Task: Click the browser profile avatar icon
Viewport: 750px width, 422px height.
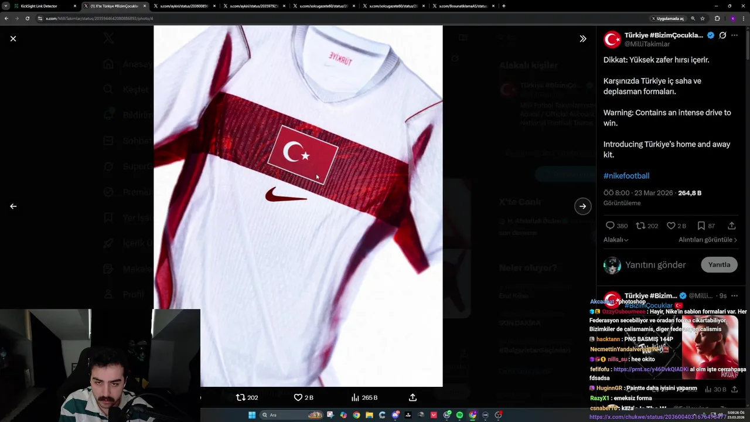Action: 732,18
